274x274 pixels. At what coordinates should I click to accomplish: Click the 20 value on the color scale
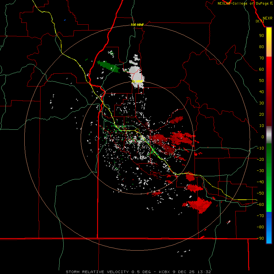pyautogui.click(x=262, y=114)
